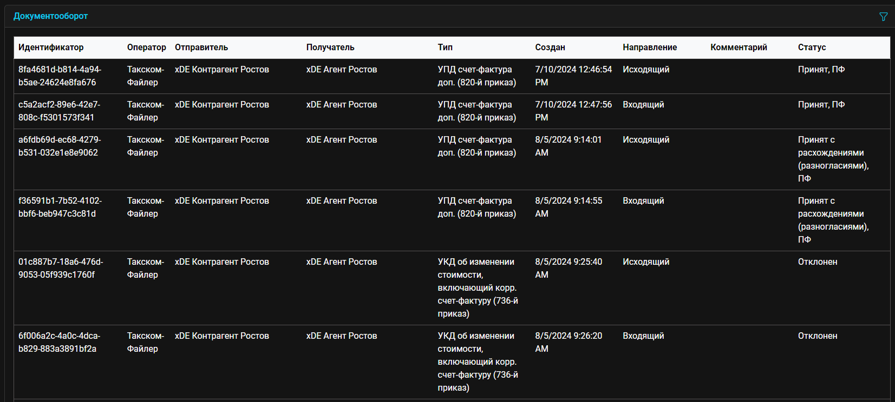This screenshot has width=895, height=402.
Task: Sort by Статус column header
Action: pos(812,48)
